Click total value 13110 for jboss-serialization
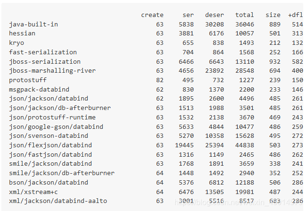Screen dimensions: 307x211 (245, 62)
